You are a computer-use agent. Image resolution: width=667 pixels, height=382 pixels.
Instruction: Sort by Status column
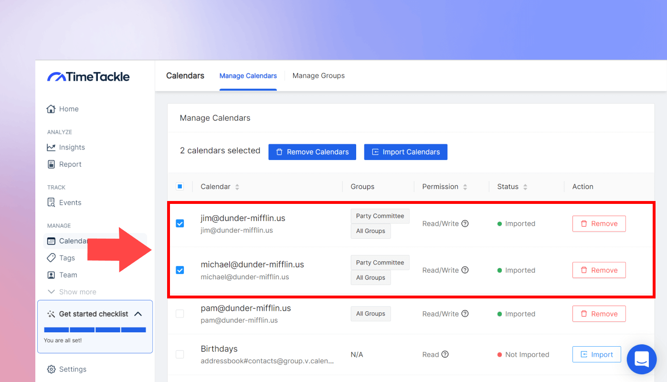click(525, 187)
